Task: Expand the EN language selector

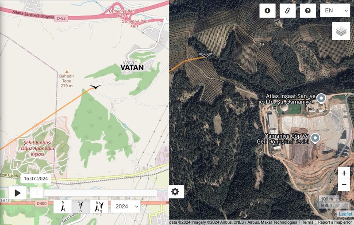Action: point(335,11)
